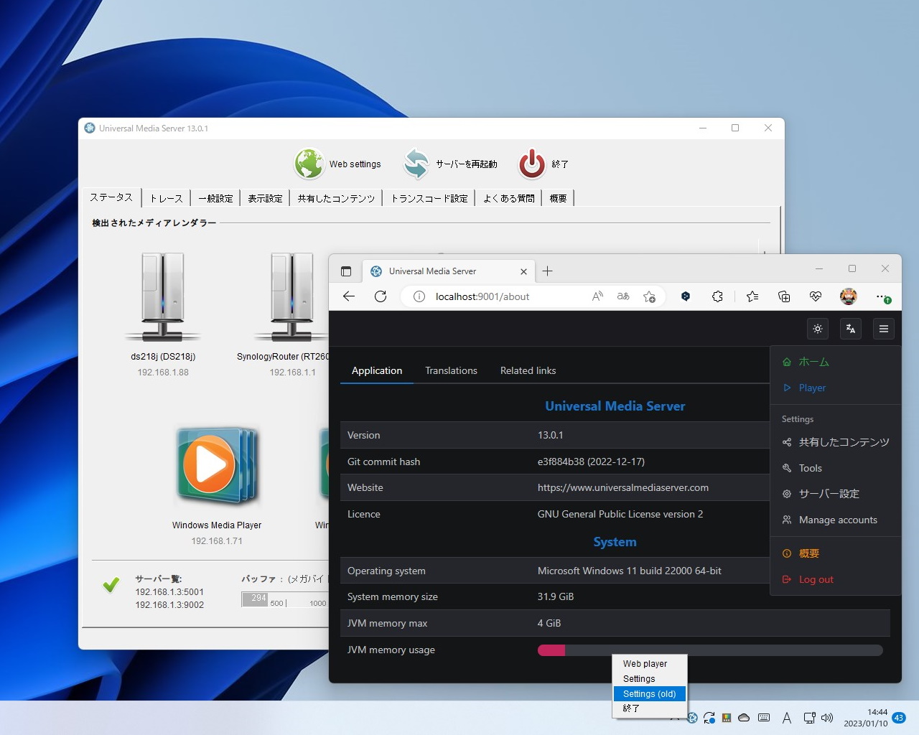Select Web player from the context menu

click(x=646, y=663)
